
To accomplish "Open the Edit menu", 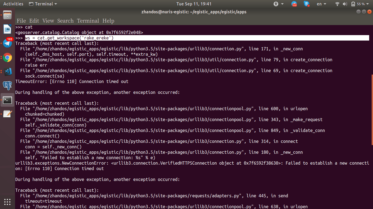I will (34, 21).
